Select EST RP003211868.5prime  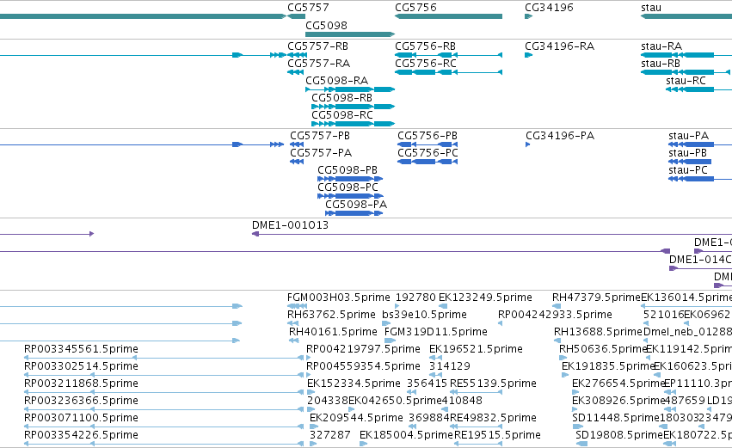point(81,384)
